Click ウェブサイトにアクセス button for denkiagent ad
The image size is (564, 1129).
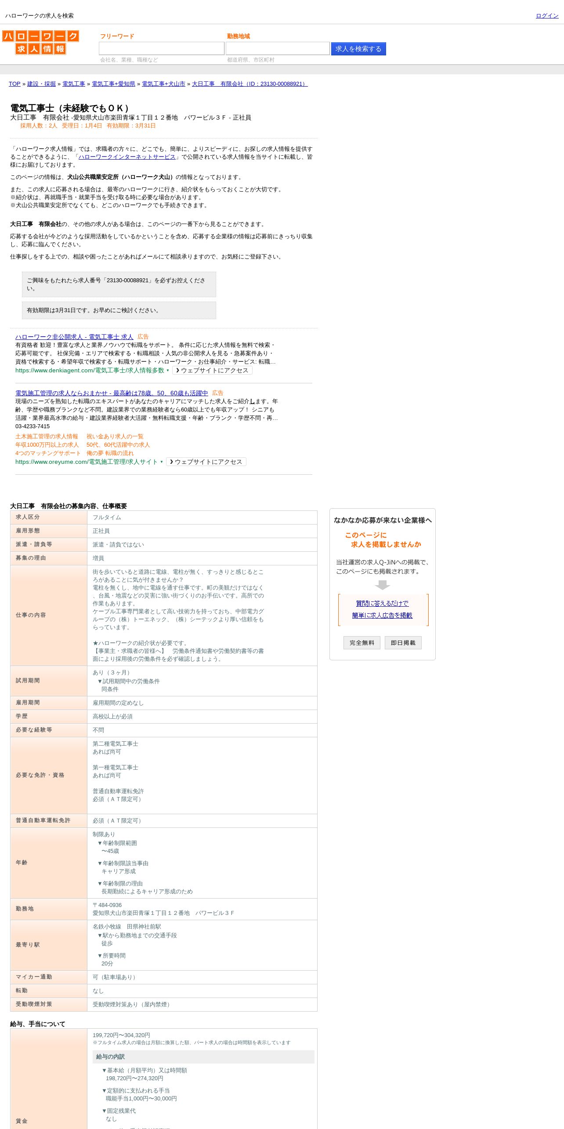point(212,371)
